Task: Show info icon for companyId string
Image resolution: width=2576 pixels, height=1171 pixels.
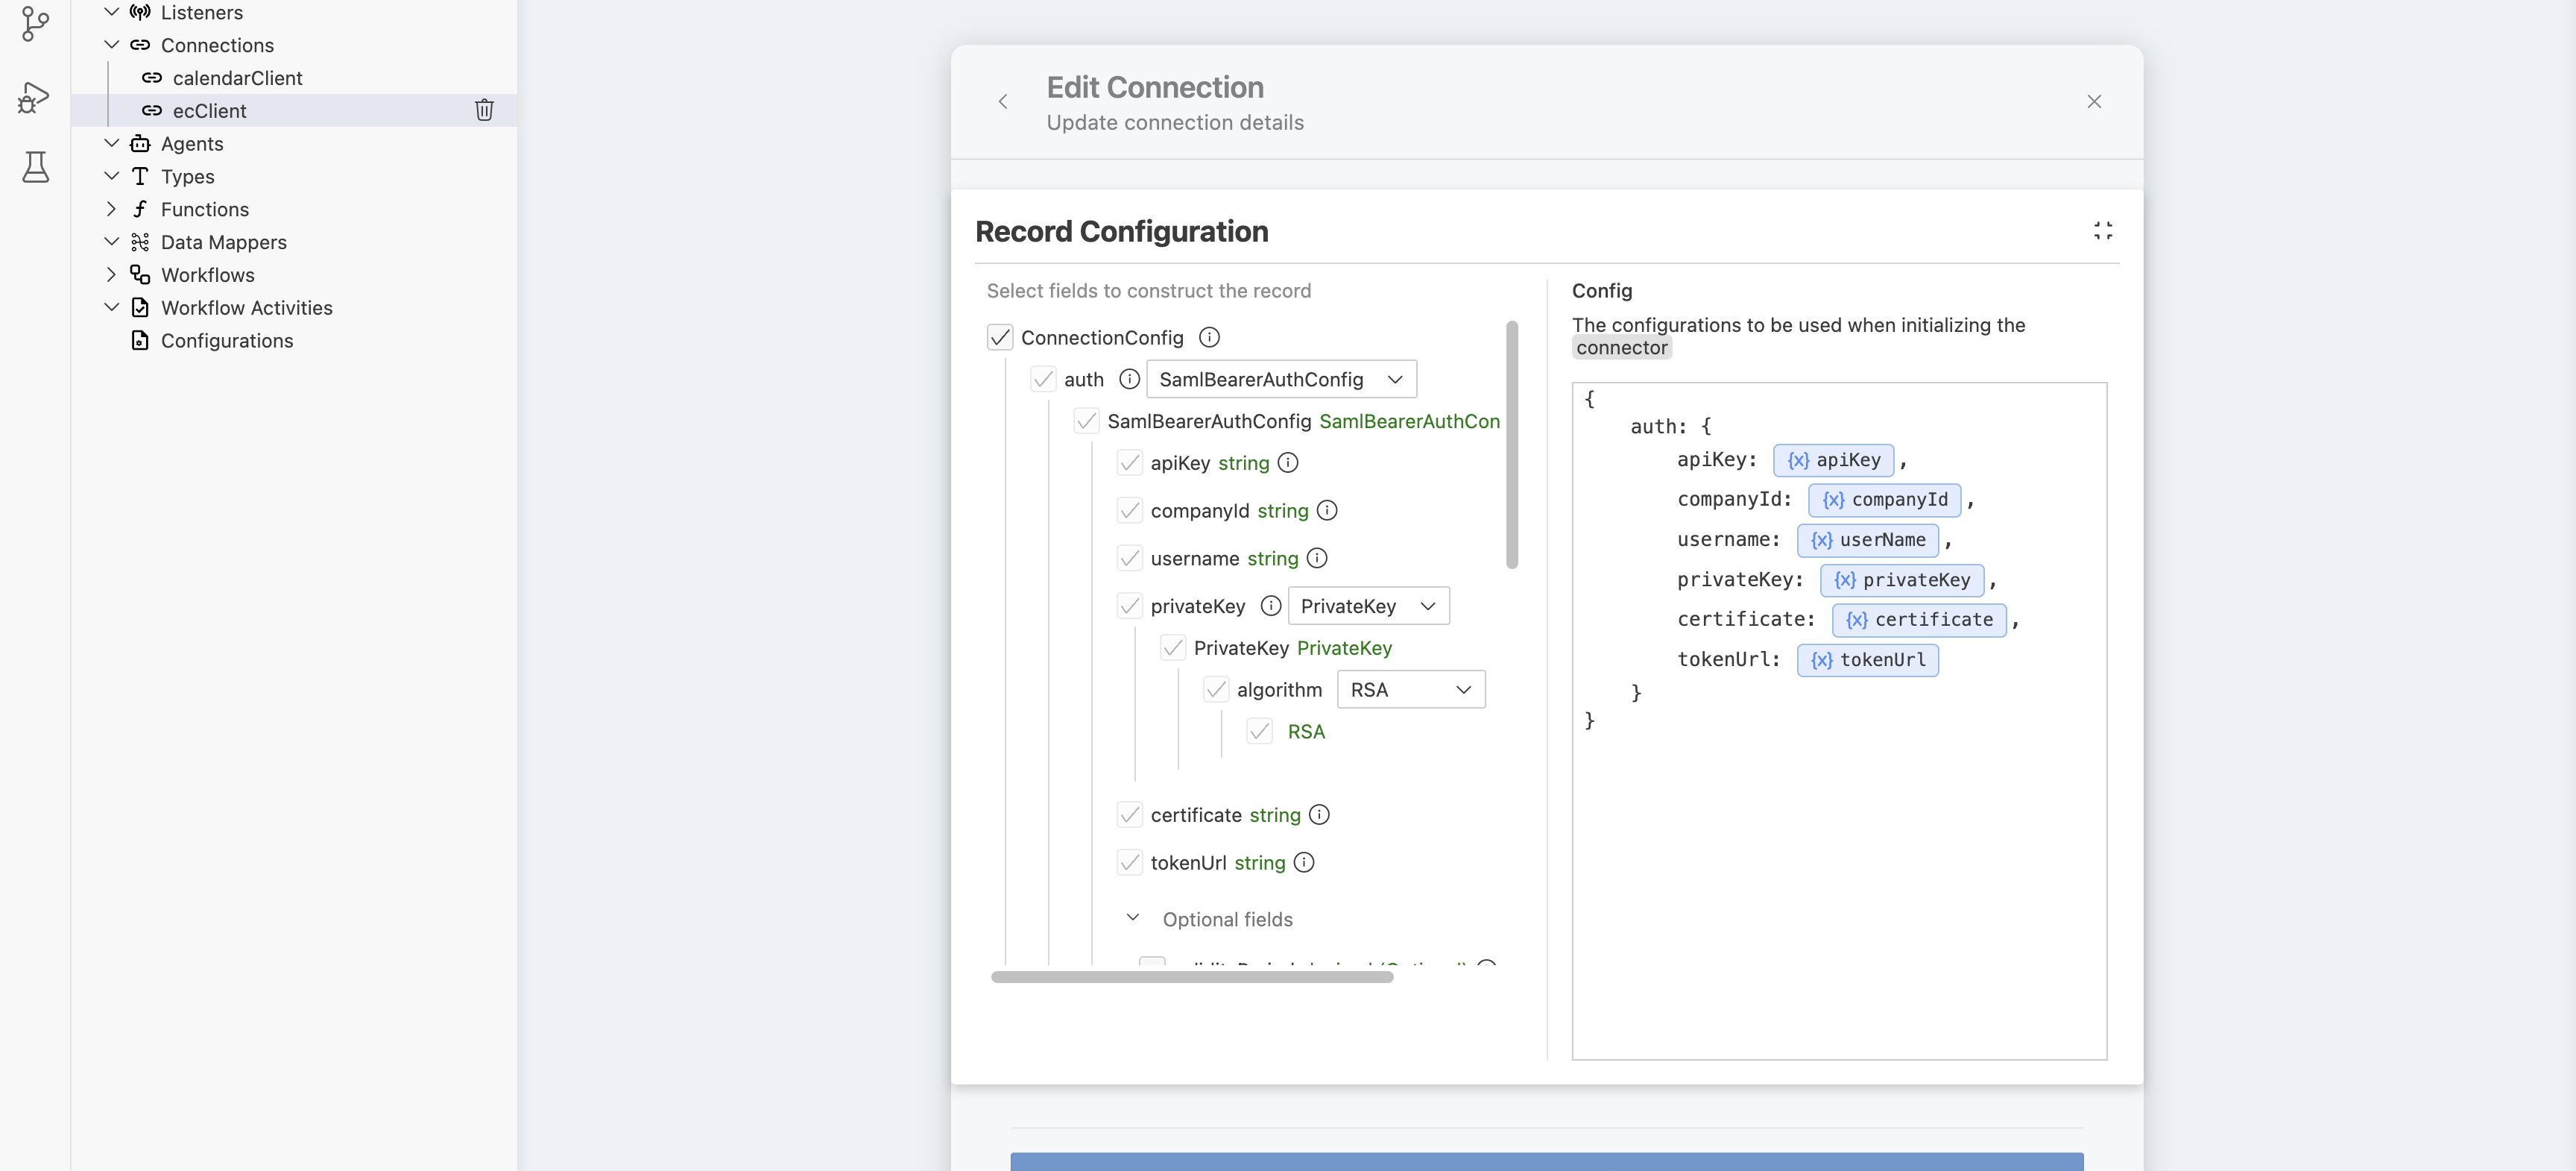Action: pos(1327,510)
